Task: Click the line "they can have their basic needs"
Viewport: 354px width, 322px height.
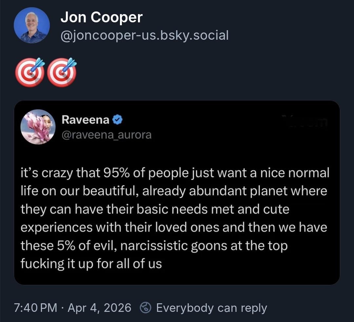Action: click(x=155, y=209)
